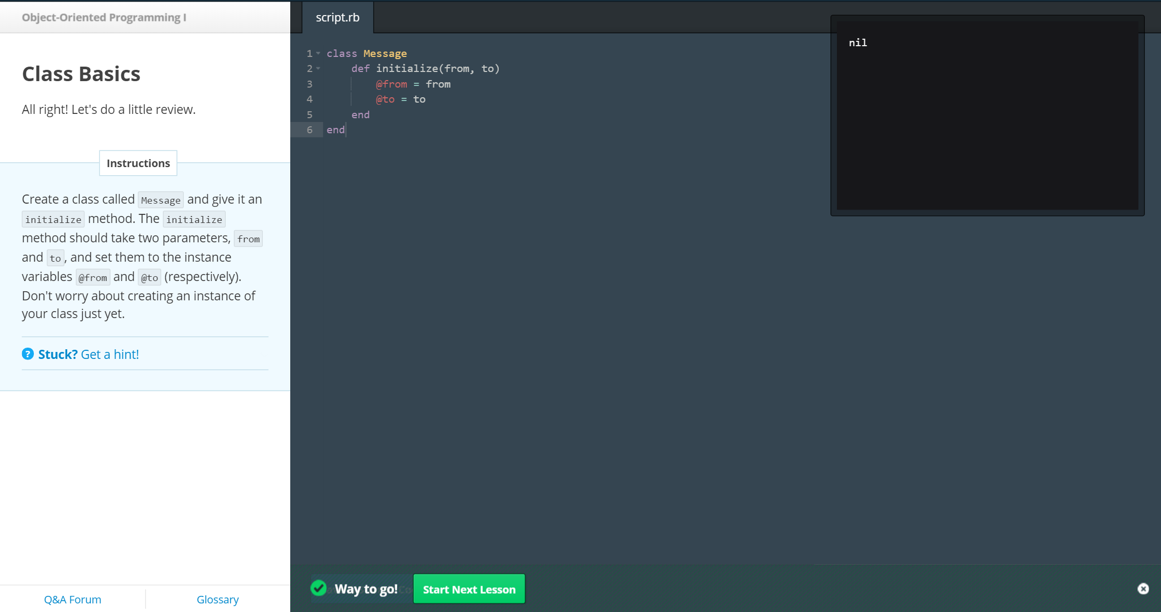Click the Message class name in code

tap(385, 54)
